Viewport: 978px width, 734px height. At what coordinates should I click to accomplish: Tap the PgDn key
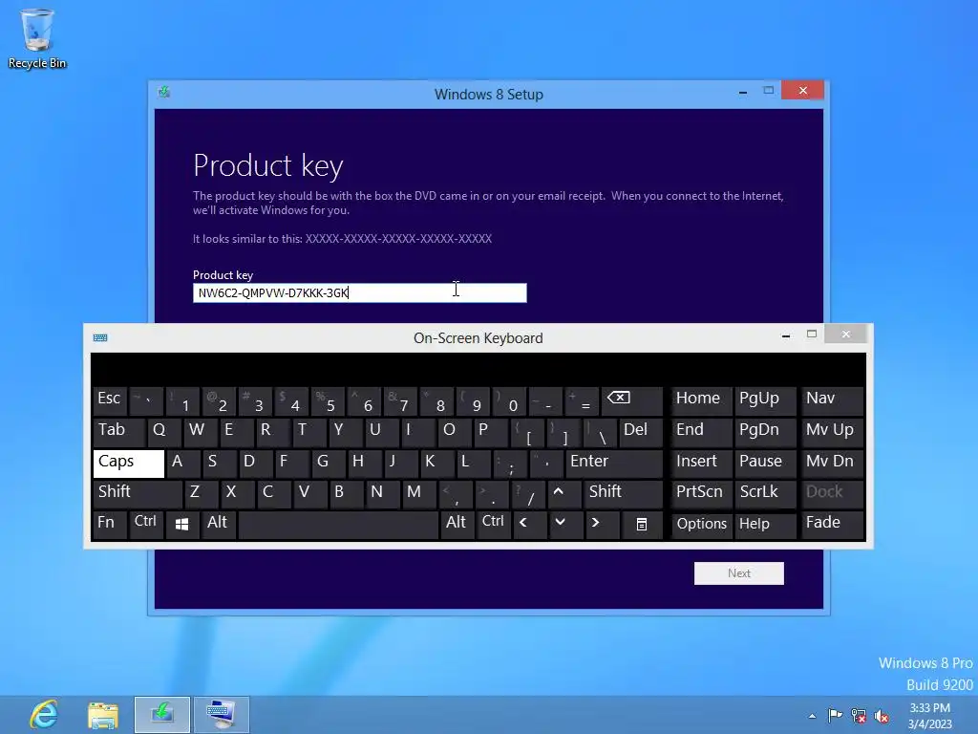(x=765, y=432)
